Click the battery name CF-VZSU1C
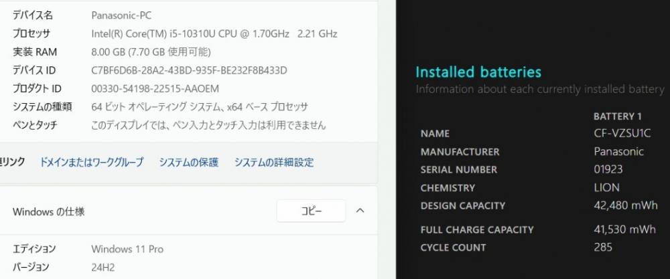670x279 pixels. (622, 134)
